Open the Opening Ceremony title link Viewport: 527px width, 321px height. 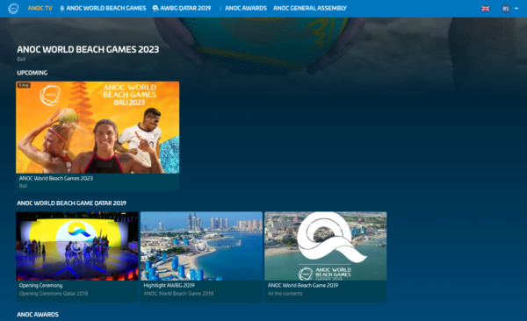pos(40,285)
